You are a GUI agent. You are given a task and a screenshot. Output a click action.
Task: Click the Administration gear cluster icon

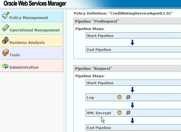tap(5, 65)
